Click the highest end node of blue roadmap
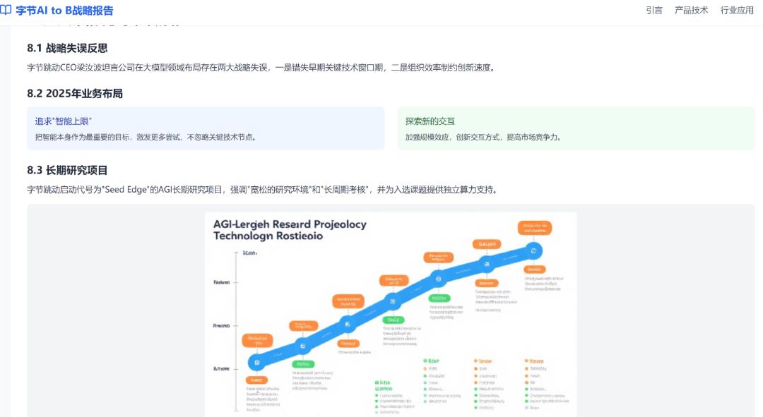This screenshot has width=763, height=417. [x=533, y=250]
